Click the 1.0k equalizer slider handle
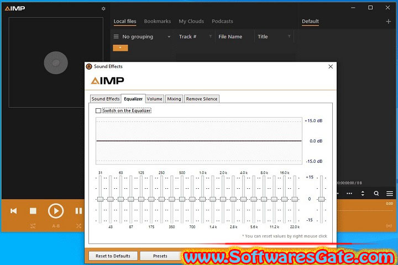 (202, 199)
